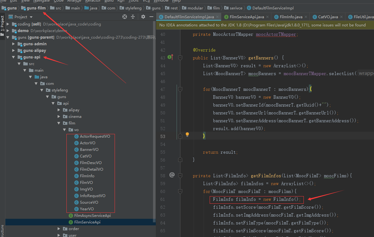
Task: Click the modular breadcrumb
Action: (x=192, y=8)
